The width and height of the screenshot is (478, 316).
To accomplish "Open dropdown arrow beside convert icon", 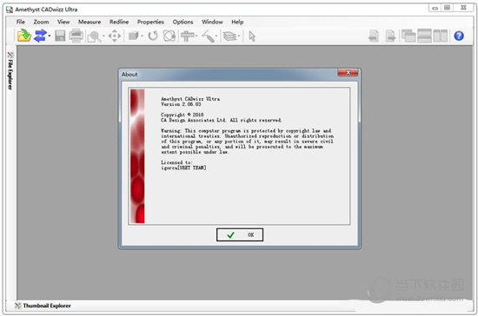I will click(50, 36).
